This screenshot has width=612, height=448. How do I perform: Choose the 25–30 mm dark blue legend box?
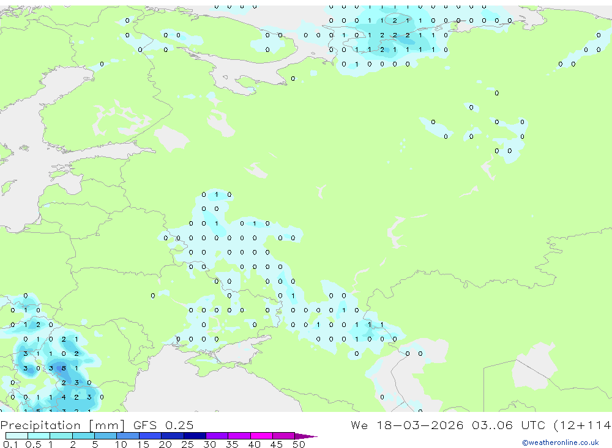point(195,436)
